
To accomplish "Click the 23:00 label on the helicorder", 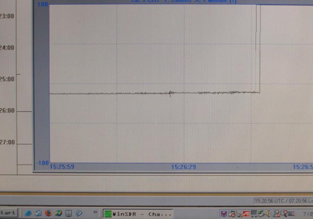I will pos(7,16).
